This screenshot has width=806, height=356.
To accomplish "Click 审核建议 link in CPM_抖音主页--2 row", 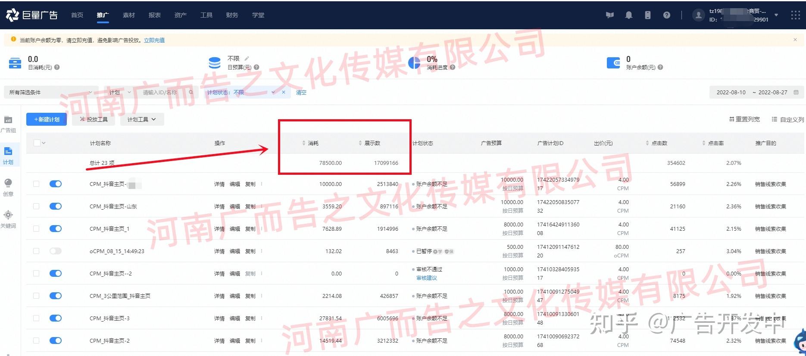I will pos(427,278).
